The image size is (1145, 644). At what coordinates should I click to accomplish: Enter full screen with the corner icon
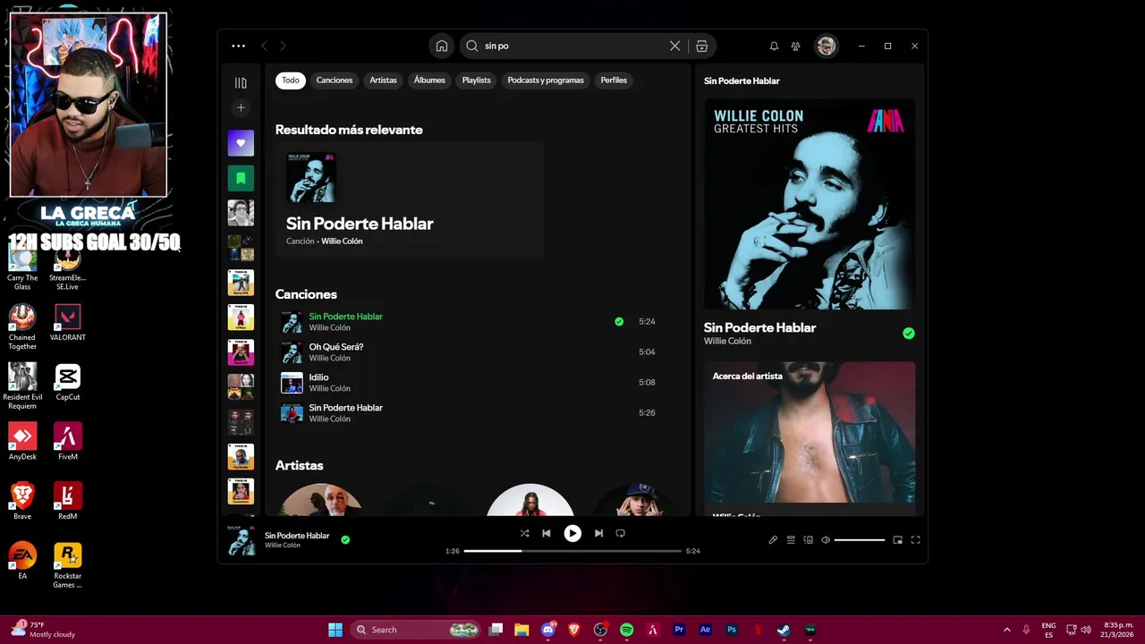915,540
